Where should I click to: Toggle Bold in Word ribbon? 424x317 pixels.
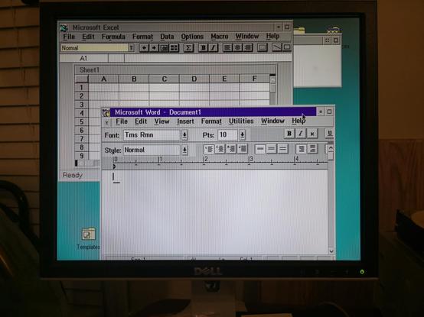[x=289, y=134]
